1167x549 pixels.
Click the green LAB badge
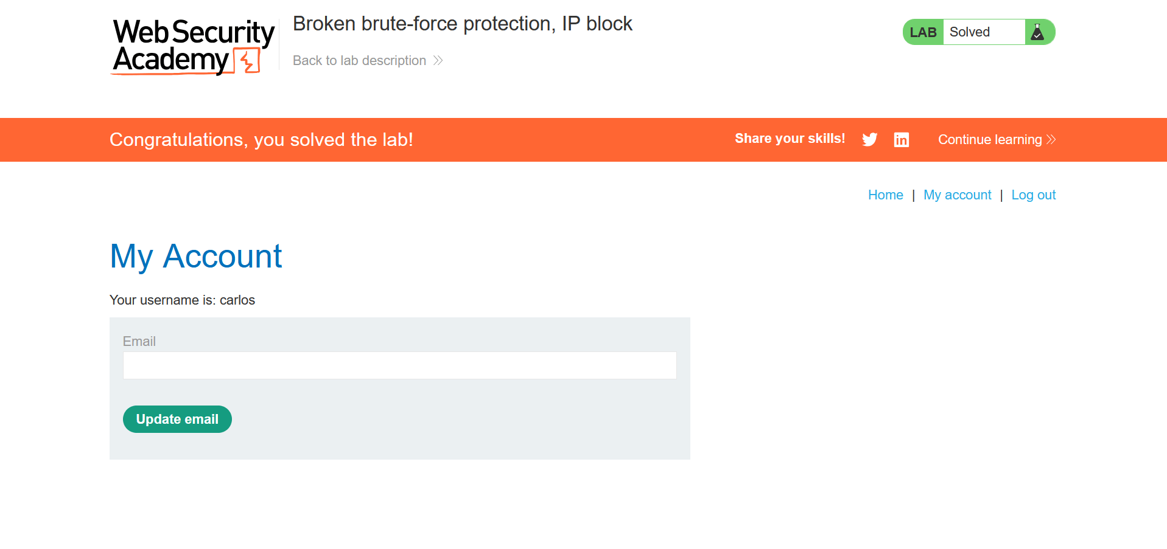pos(923,32)
